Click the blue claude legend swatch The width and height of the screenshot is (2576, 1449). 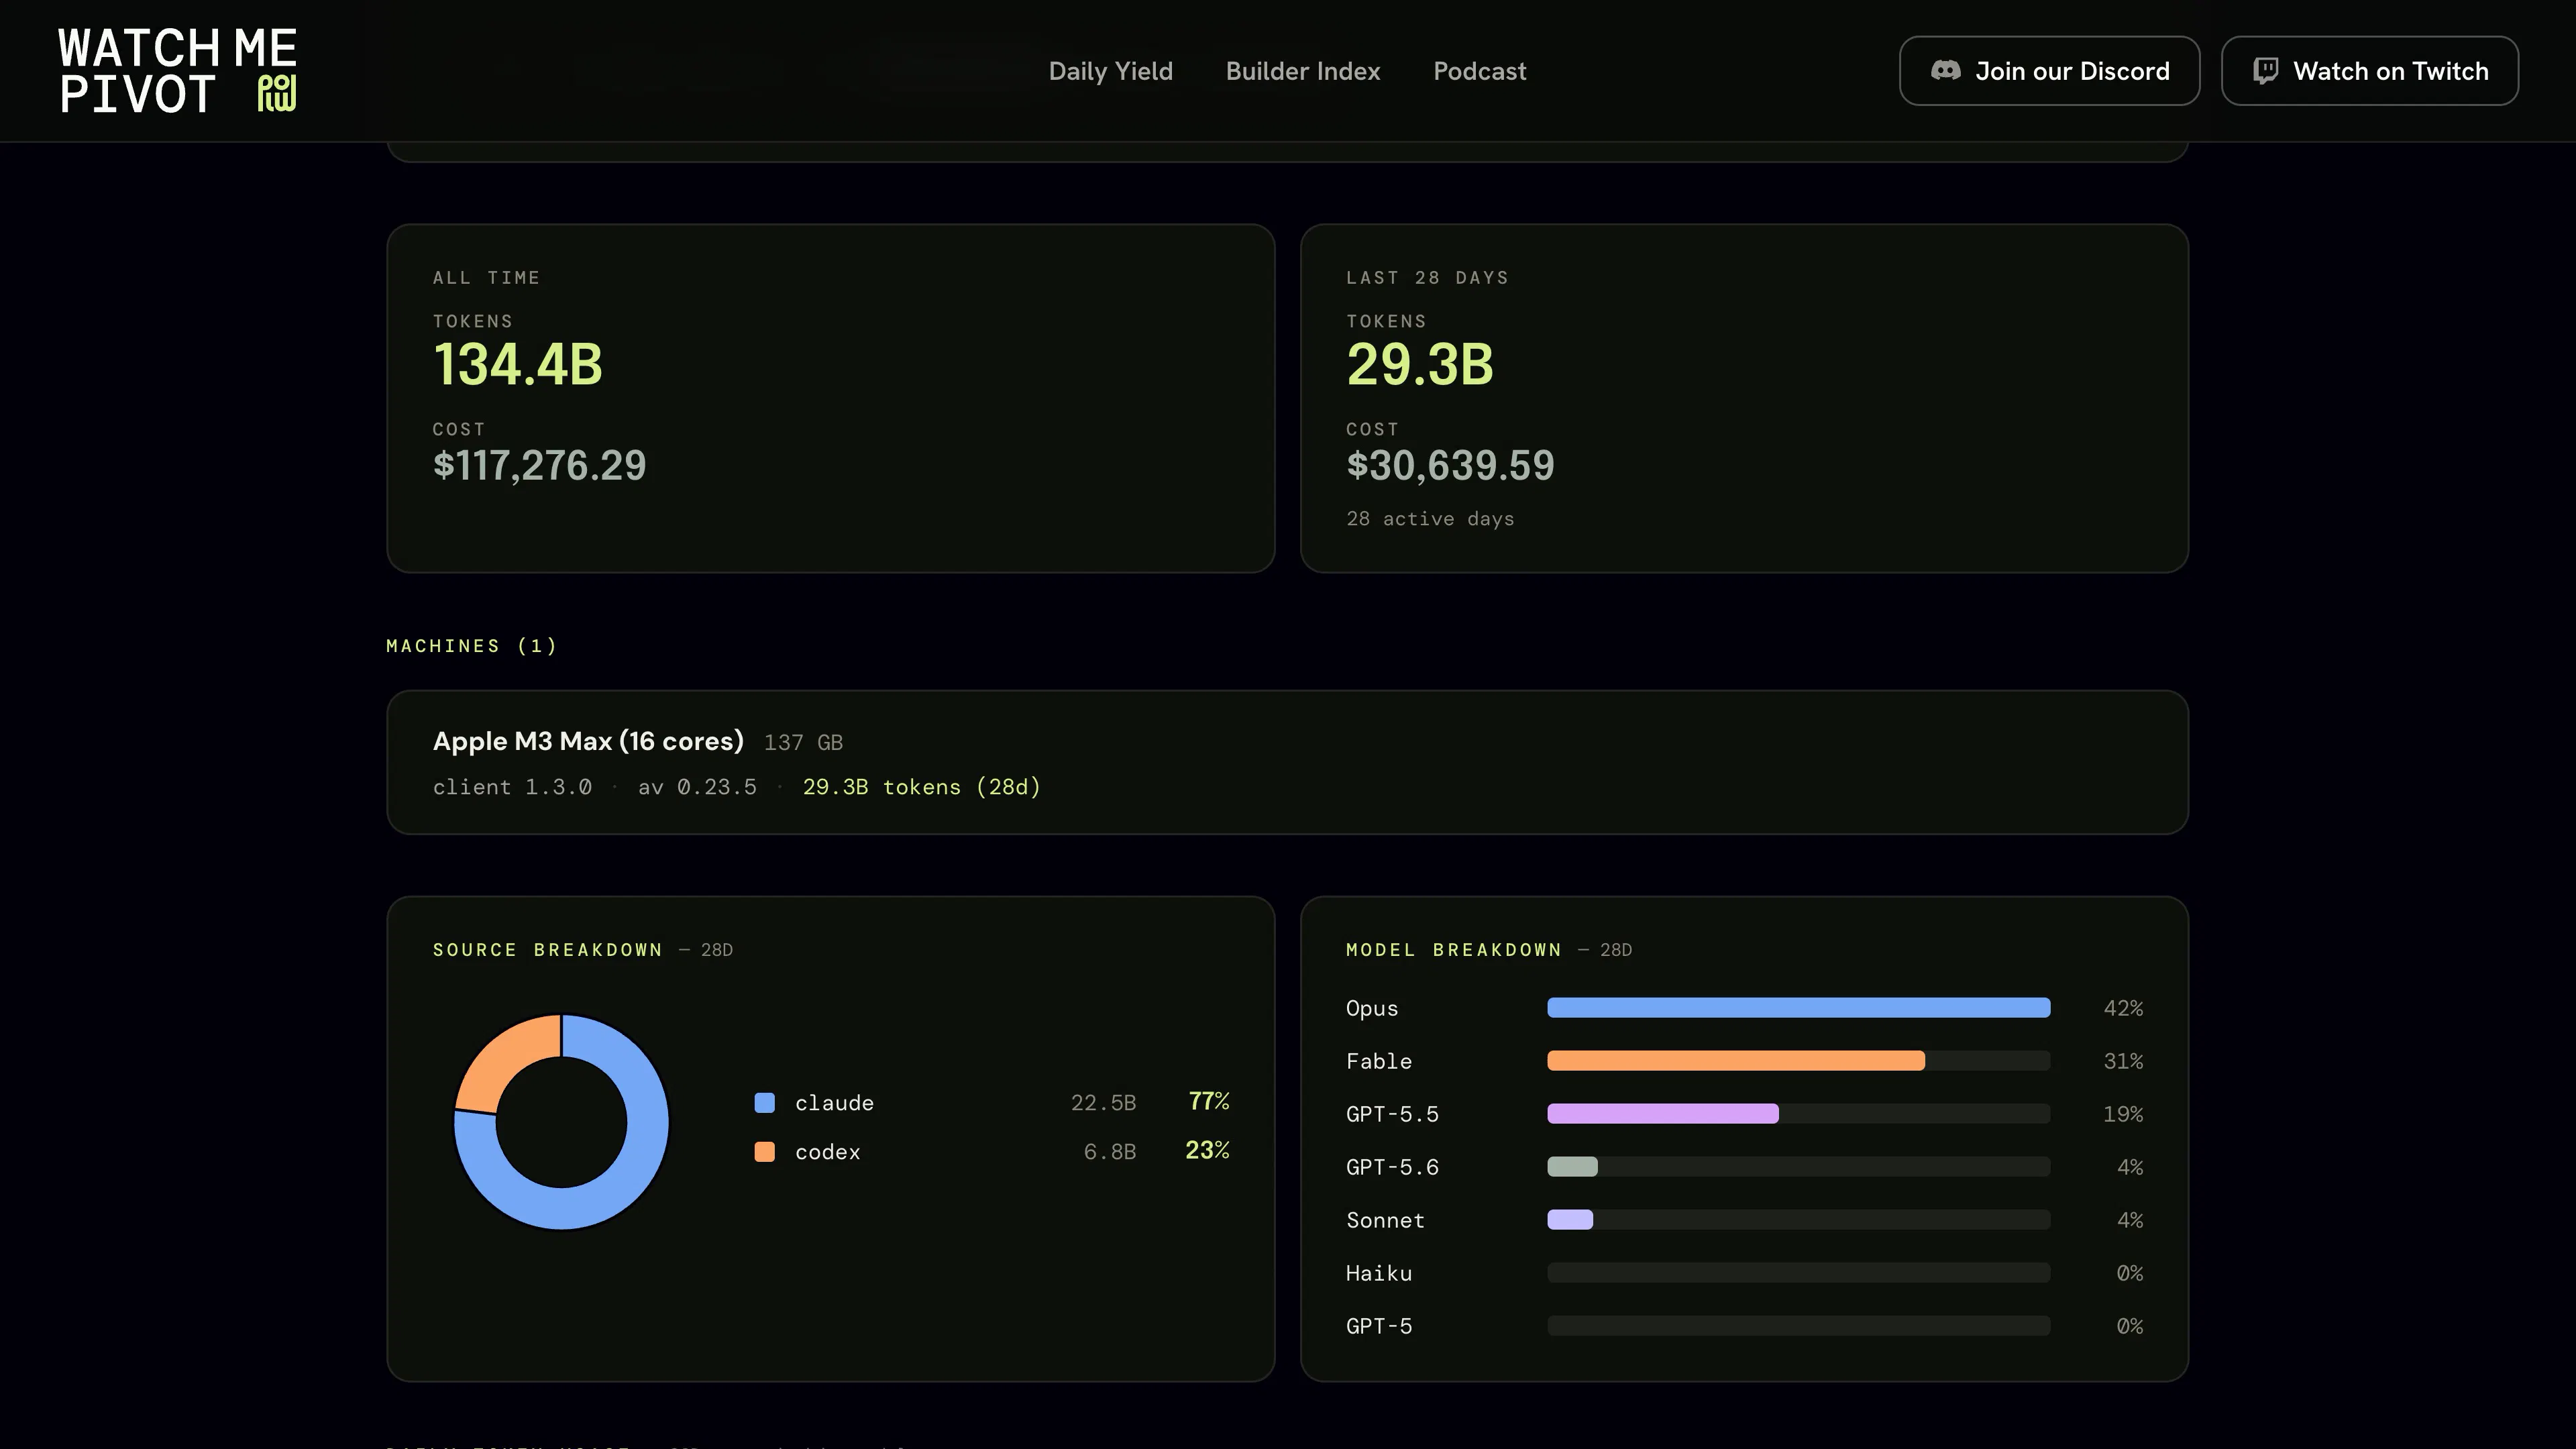[x=764, y=1102]
